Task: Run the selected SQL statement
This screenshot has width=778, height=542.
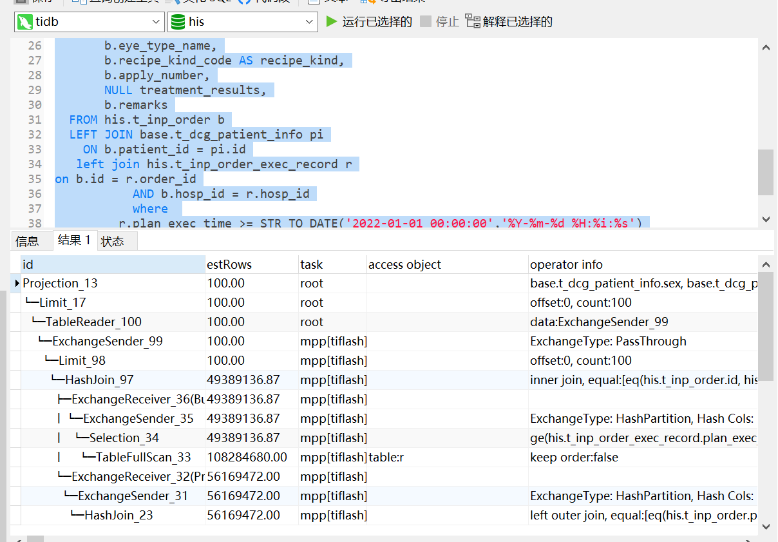Action: [x=369, y=22]
